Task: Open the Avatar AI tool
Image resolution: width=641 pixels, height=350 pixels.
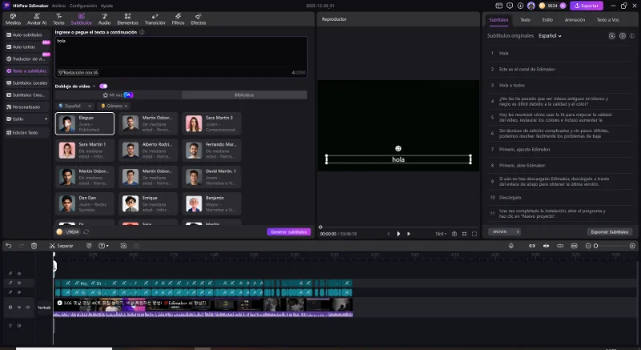Action: coord(36,20)
